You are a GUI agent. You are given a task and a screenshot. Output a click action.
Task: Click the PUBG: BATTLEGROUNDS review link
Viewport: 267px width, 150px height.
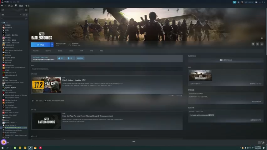tap(202, 115)
